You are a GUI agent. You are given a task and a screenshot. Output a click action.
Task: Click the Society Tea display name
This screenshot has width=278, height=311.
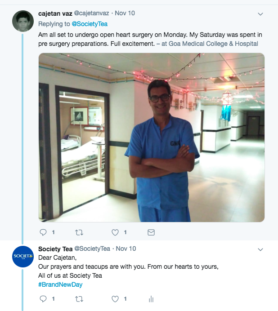[55, 249]
